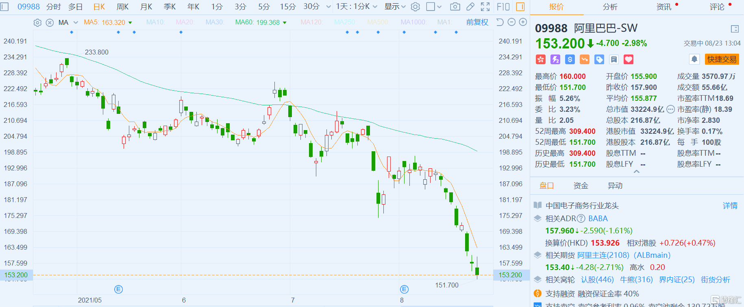Remove the MA indicator with the X icon
Viewport: 744px width, 307px height.
pyautogui.click(x=50, y=23)
